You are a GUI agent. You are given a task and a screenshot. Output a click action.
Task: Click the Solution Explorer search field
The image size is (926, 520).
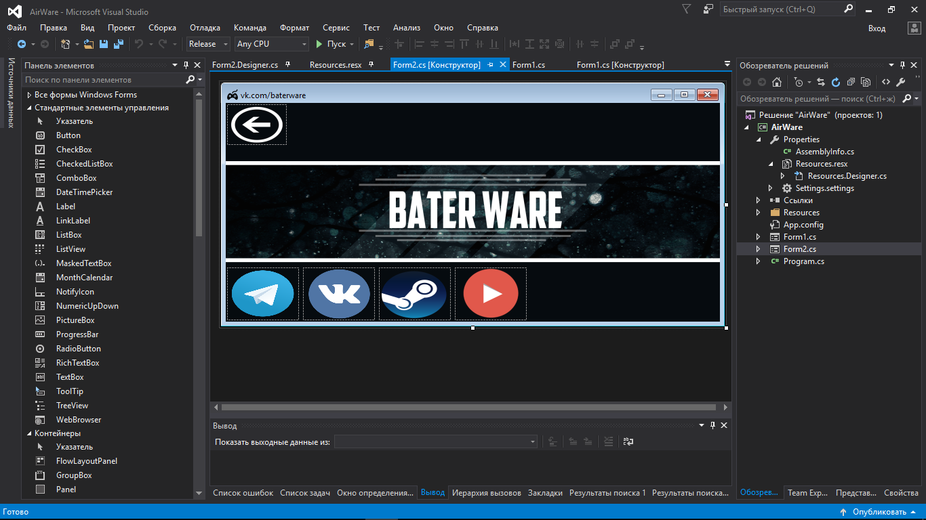point(818,99)
